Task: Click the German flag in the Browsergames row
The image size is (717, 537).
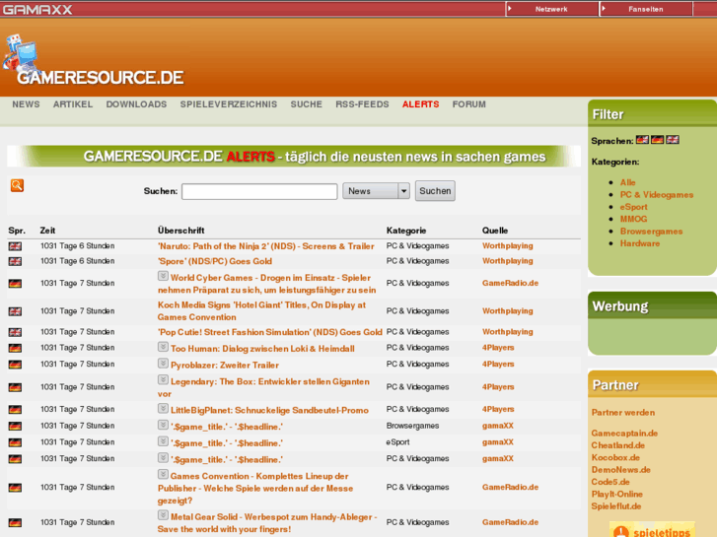Action: tap(15, 427)
